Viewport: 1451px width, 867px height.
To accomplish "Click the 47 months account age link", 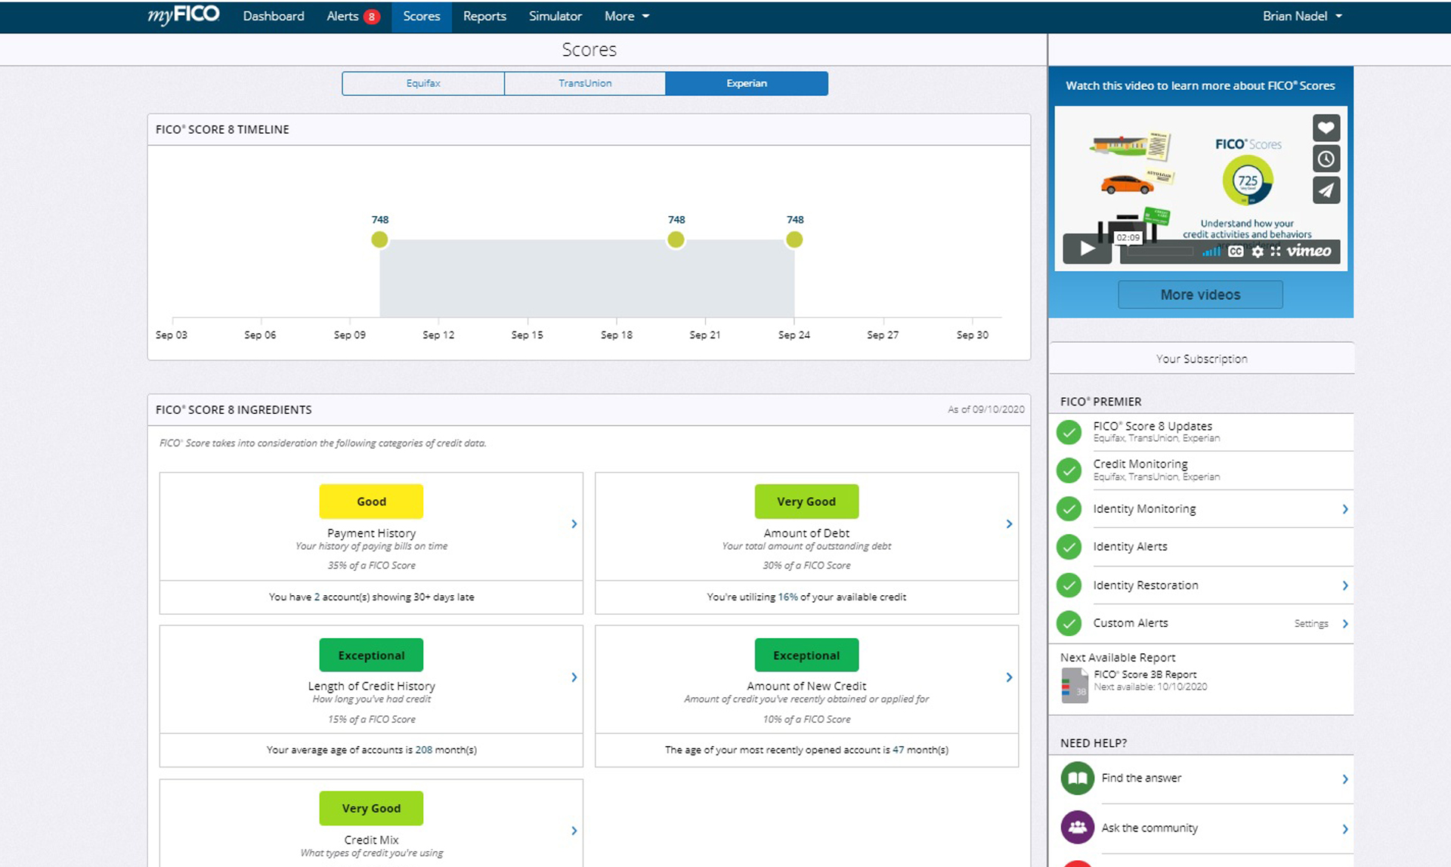I will click(898, 750).
